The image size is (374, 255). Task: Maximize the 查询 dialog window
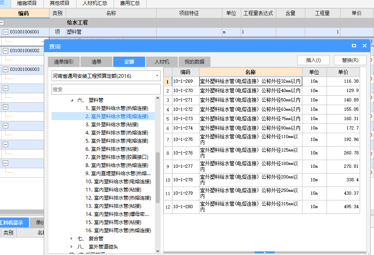coord(354,46)
